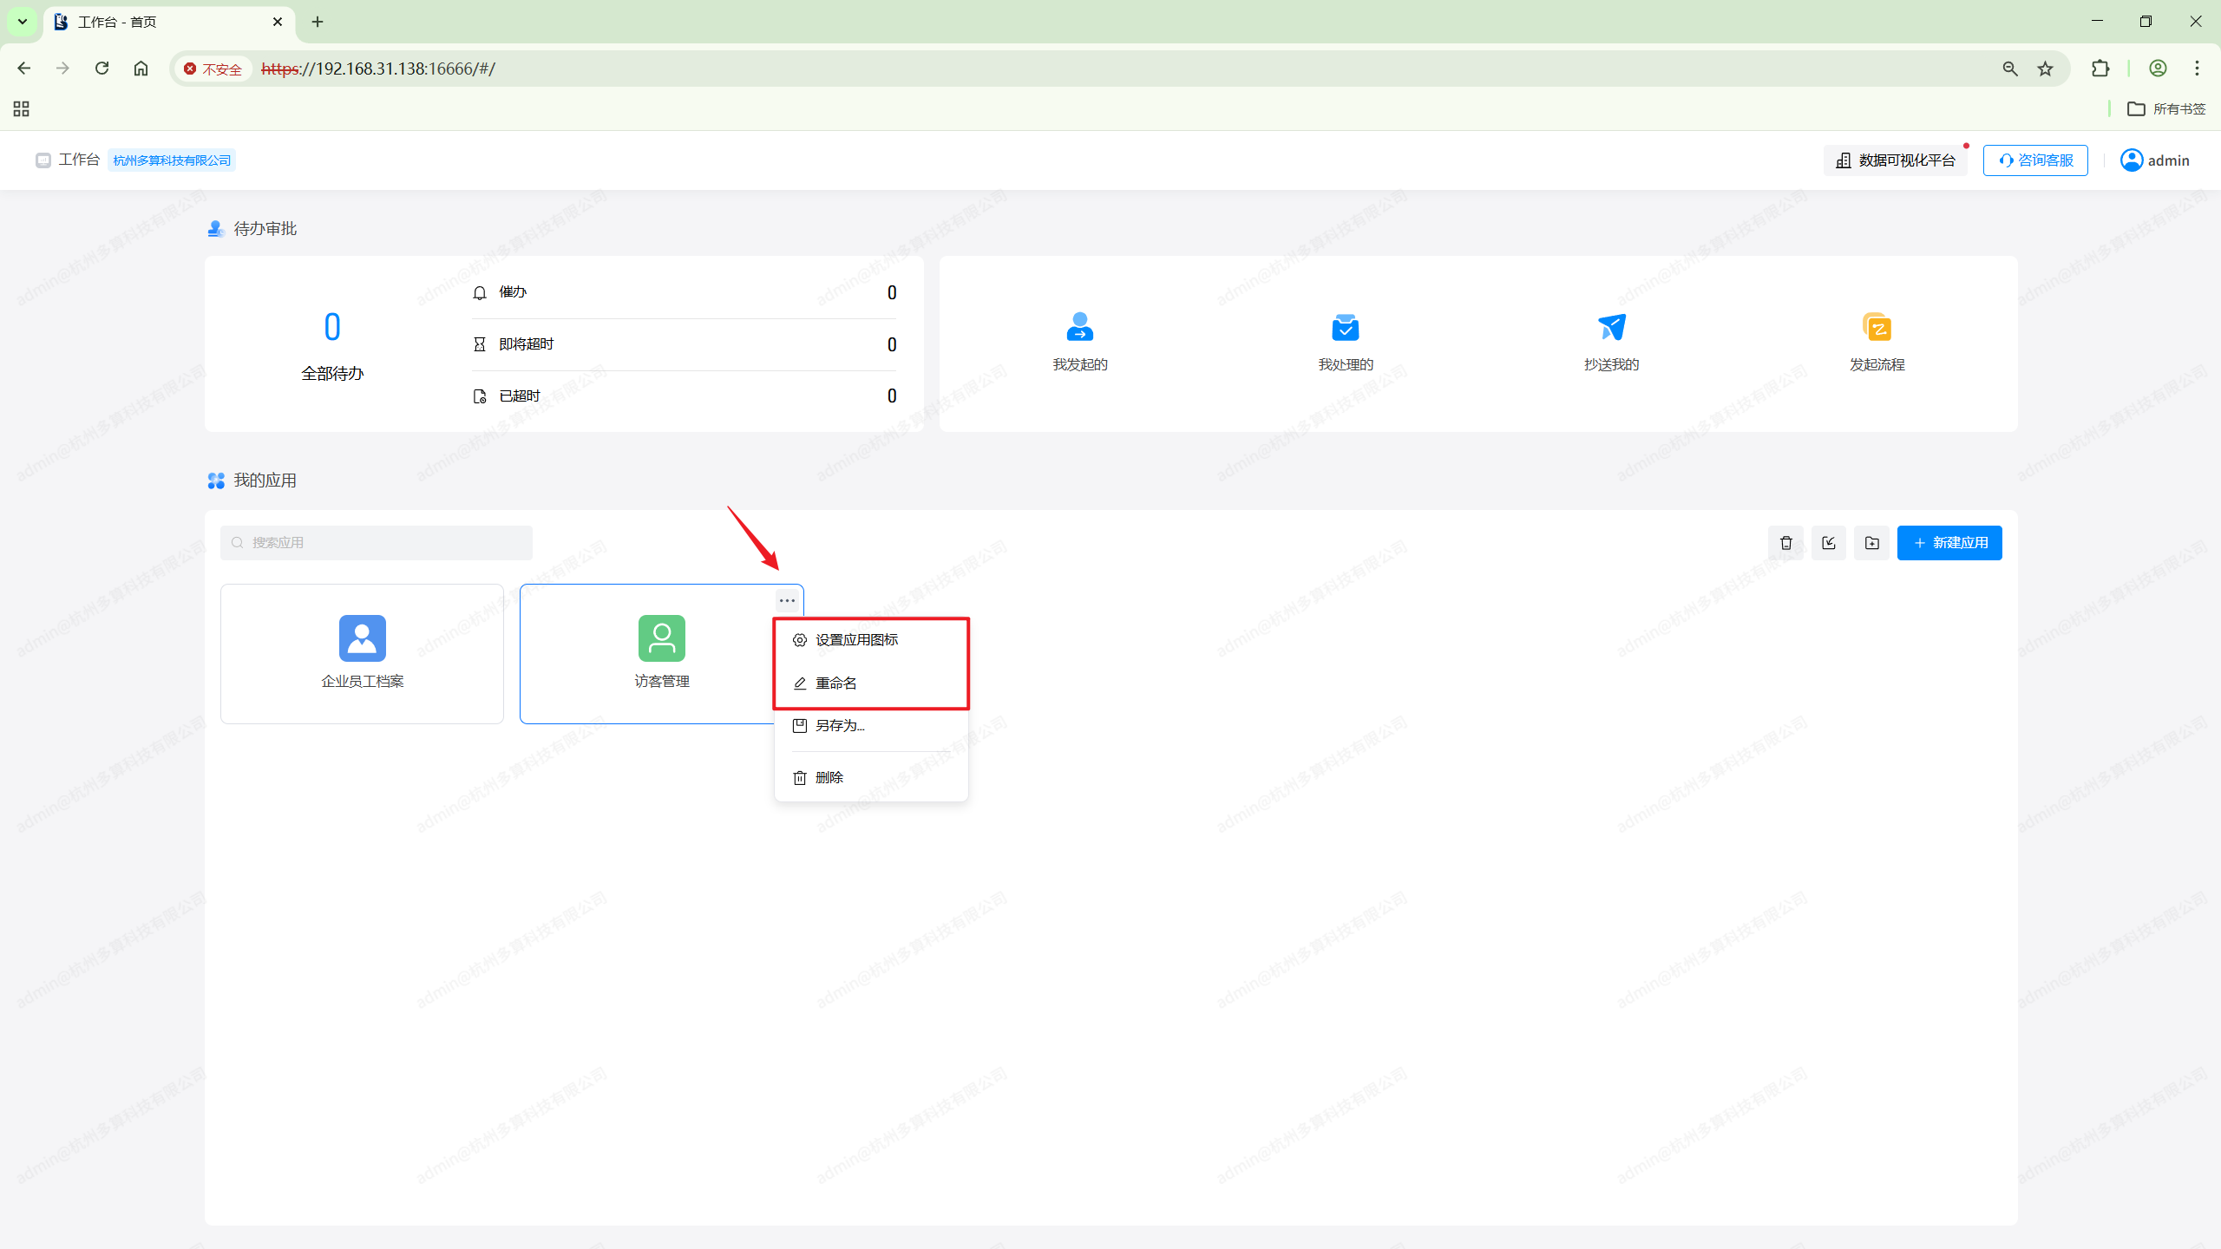Open 我处理的 shortcut icon
This screenshot has width=2221, height=1249.
[1345, 327]
